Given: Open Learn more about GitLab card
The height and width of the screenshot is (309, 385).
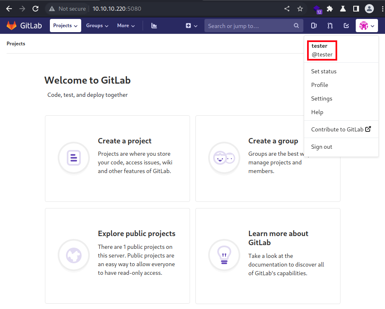Looking at the screenshot, I should coord(268,256).
